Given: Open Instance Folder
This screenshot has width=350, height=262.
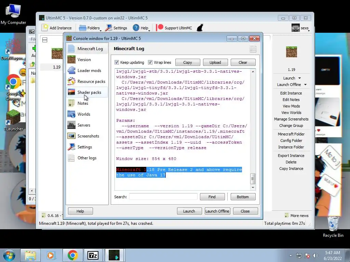Looking at the screenshot, I should (x=291, y=147).
